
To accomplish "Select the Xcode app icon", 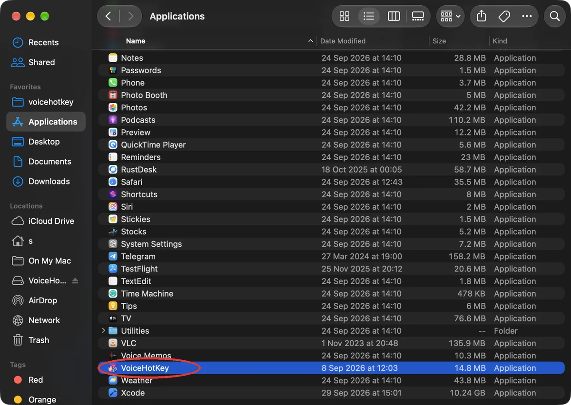I will pyautogui.click(x=113, y=393).
